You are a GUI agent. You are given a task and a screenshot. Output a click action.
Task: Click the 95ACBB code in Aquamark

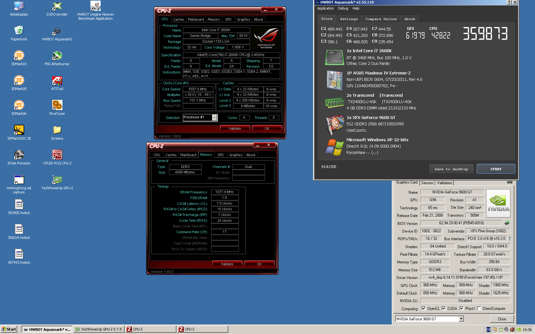coord(328,167)
